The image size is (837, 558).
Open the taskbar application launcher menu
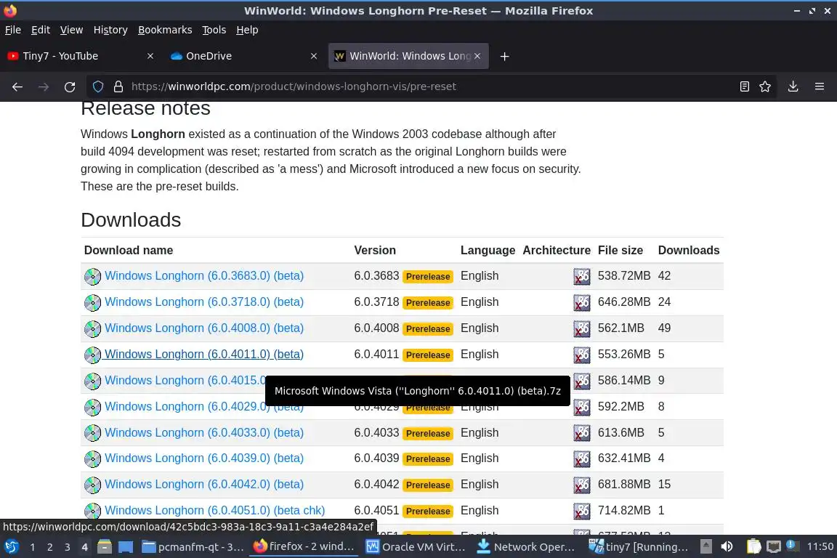pos(11,547)
